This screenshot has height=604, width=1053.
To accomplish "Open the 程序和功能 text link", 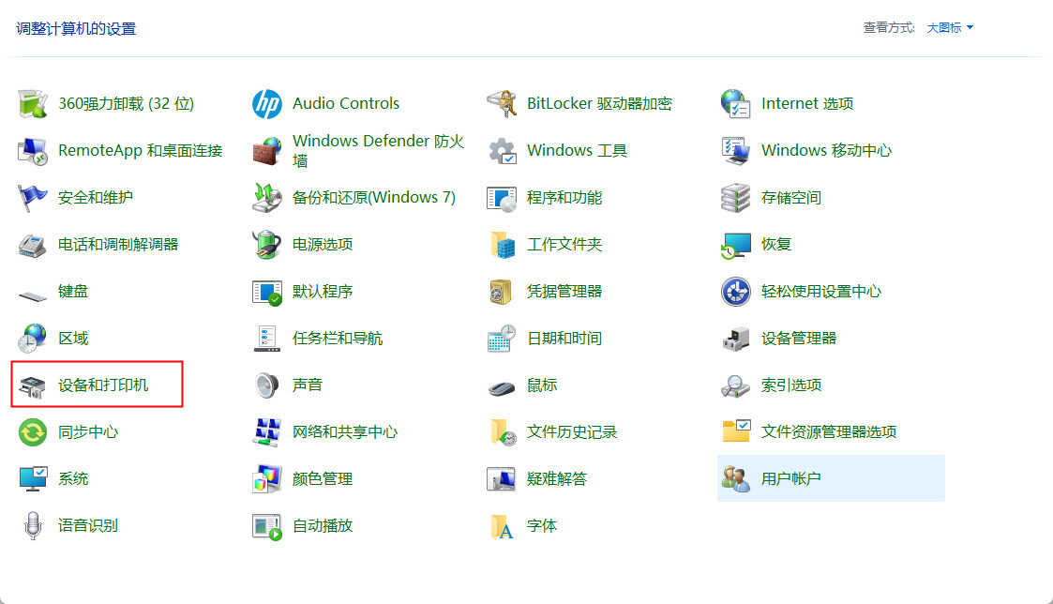I will tap(564, 198).
